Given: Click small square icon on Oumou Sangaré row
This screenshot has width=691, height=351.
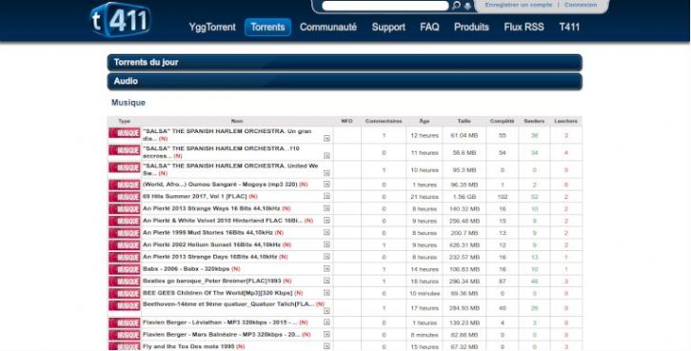Looking at the screenshot, I should [326, 185].
